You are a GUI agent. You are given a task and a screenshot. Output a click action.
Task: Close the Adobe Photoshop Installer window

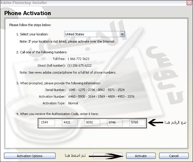190,3
